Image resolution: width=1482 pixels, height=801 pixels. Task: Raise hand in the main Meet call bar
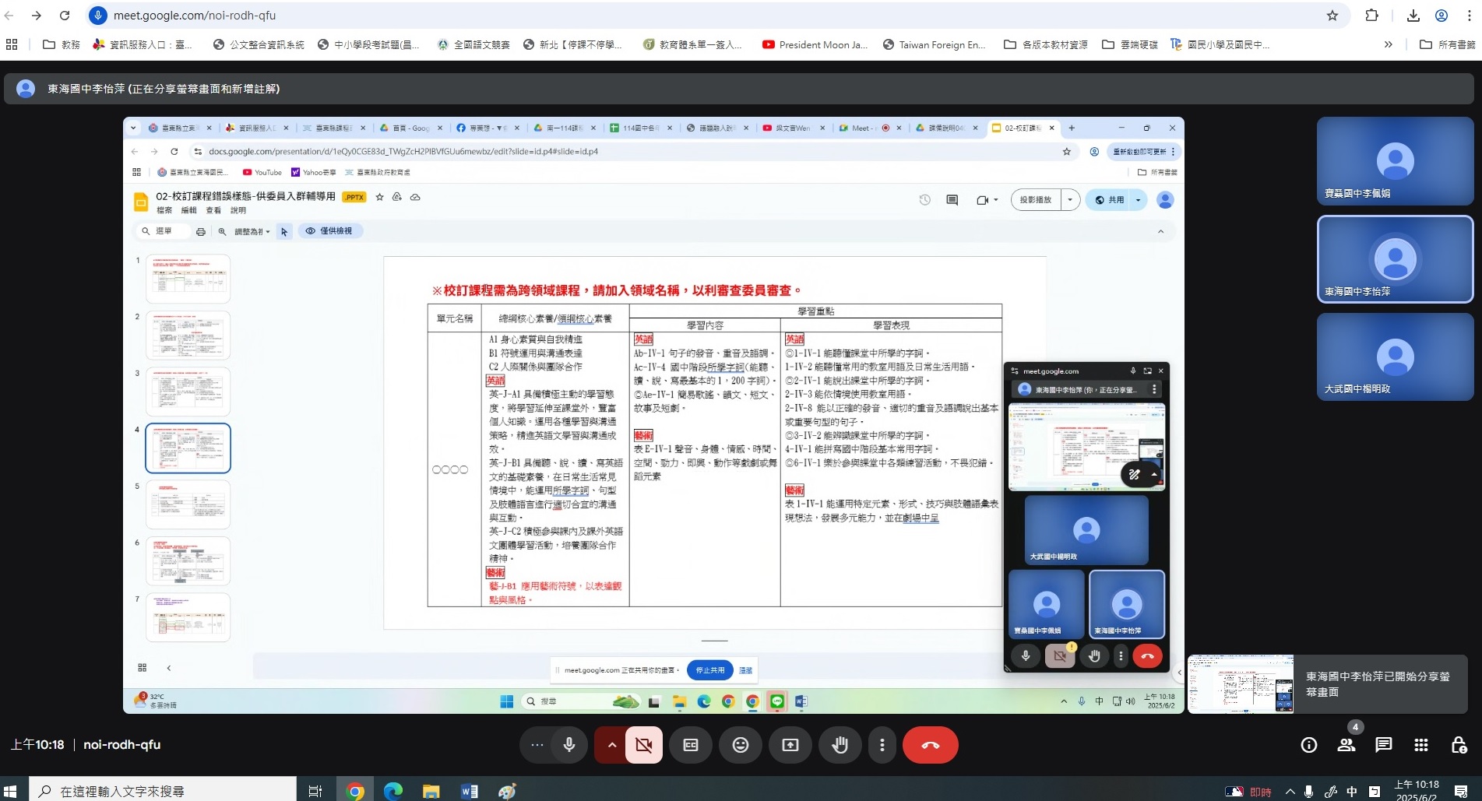[x=840, y=745]
